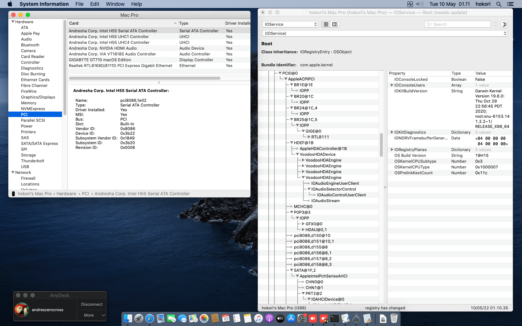Toggle the inspector pane in IORegistryExplorer

504,24
